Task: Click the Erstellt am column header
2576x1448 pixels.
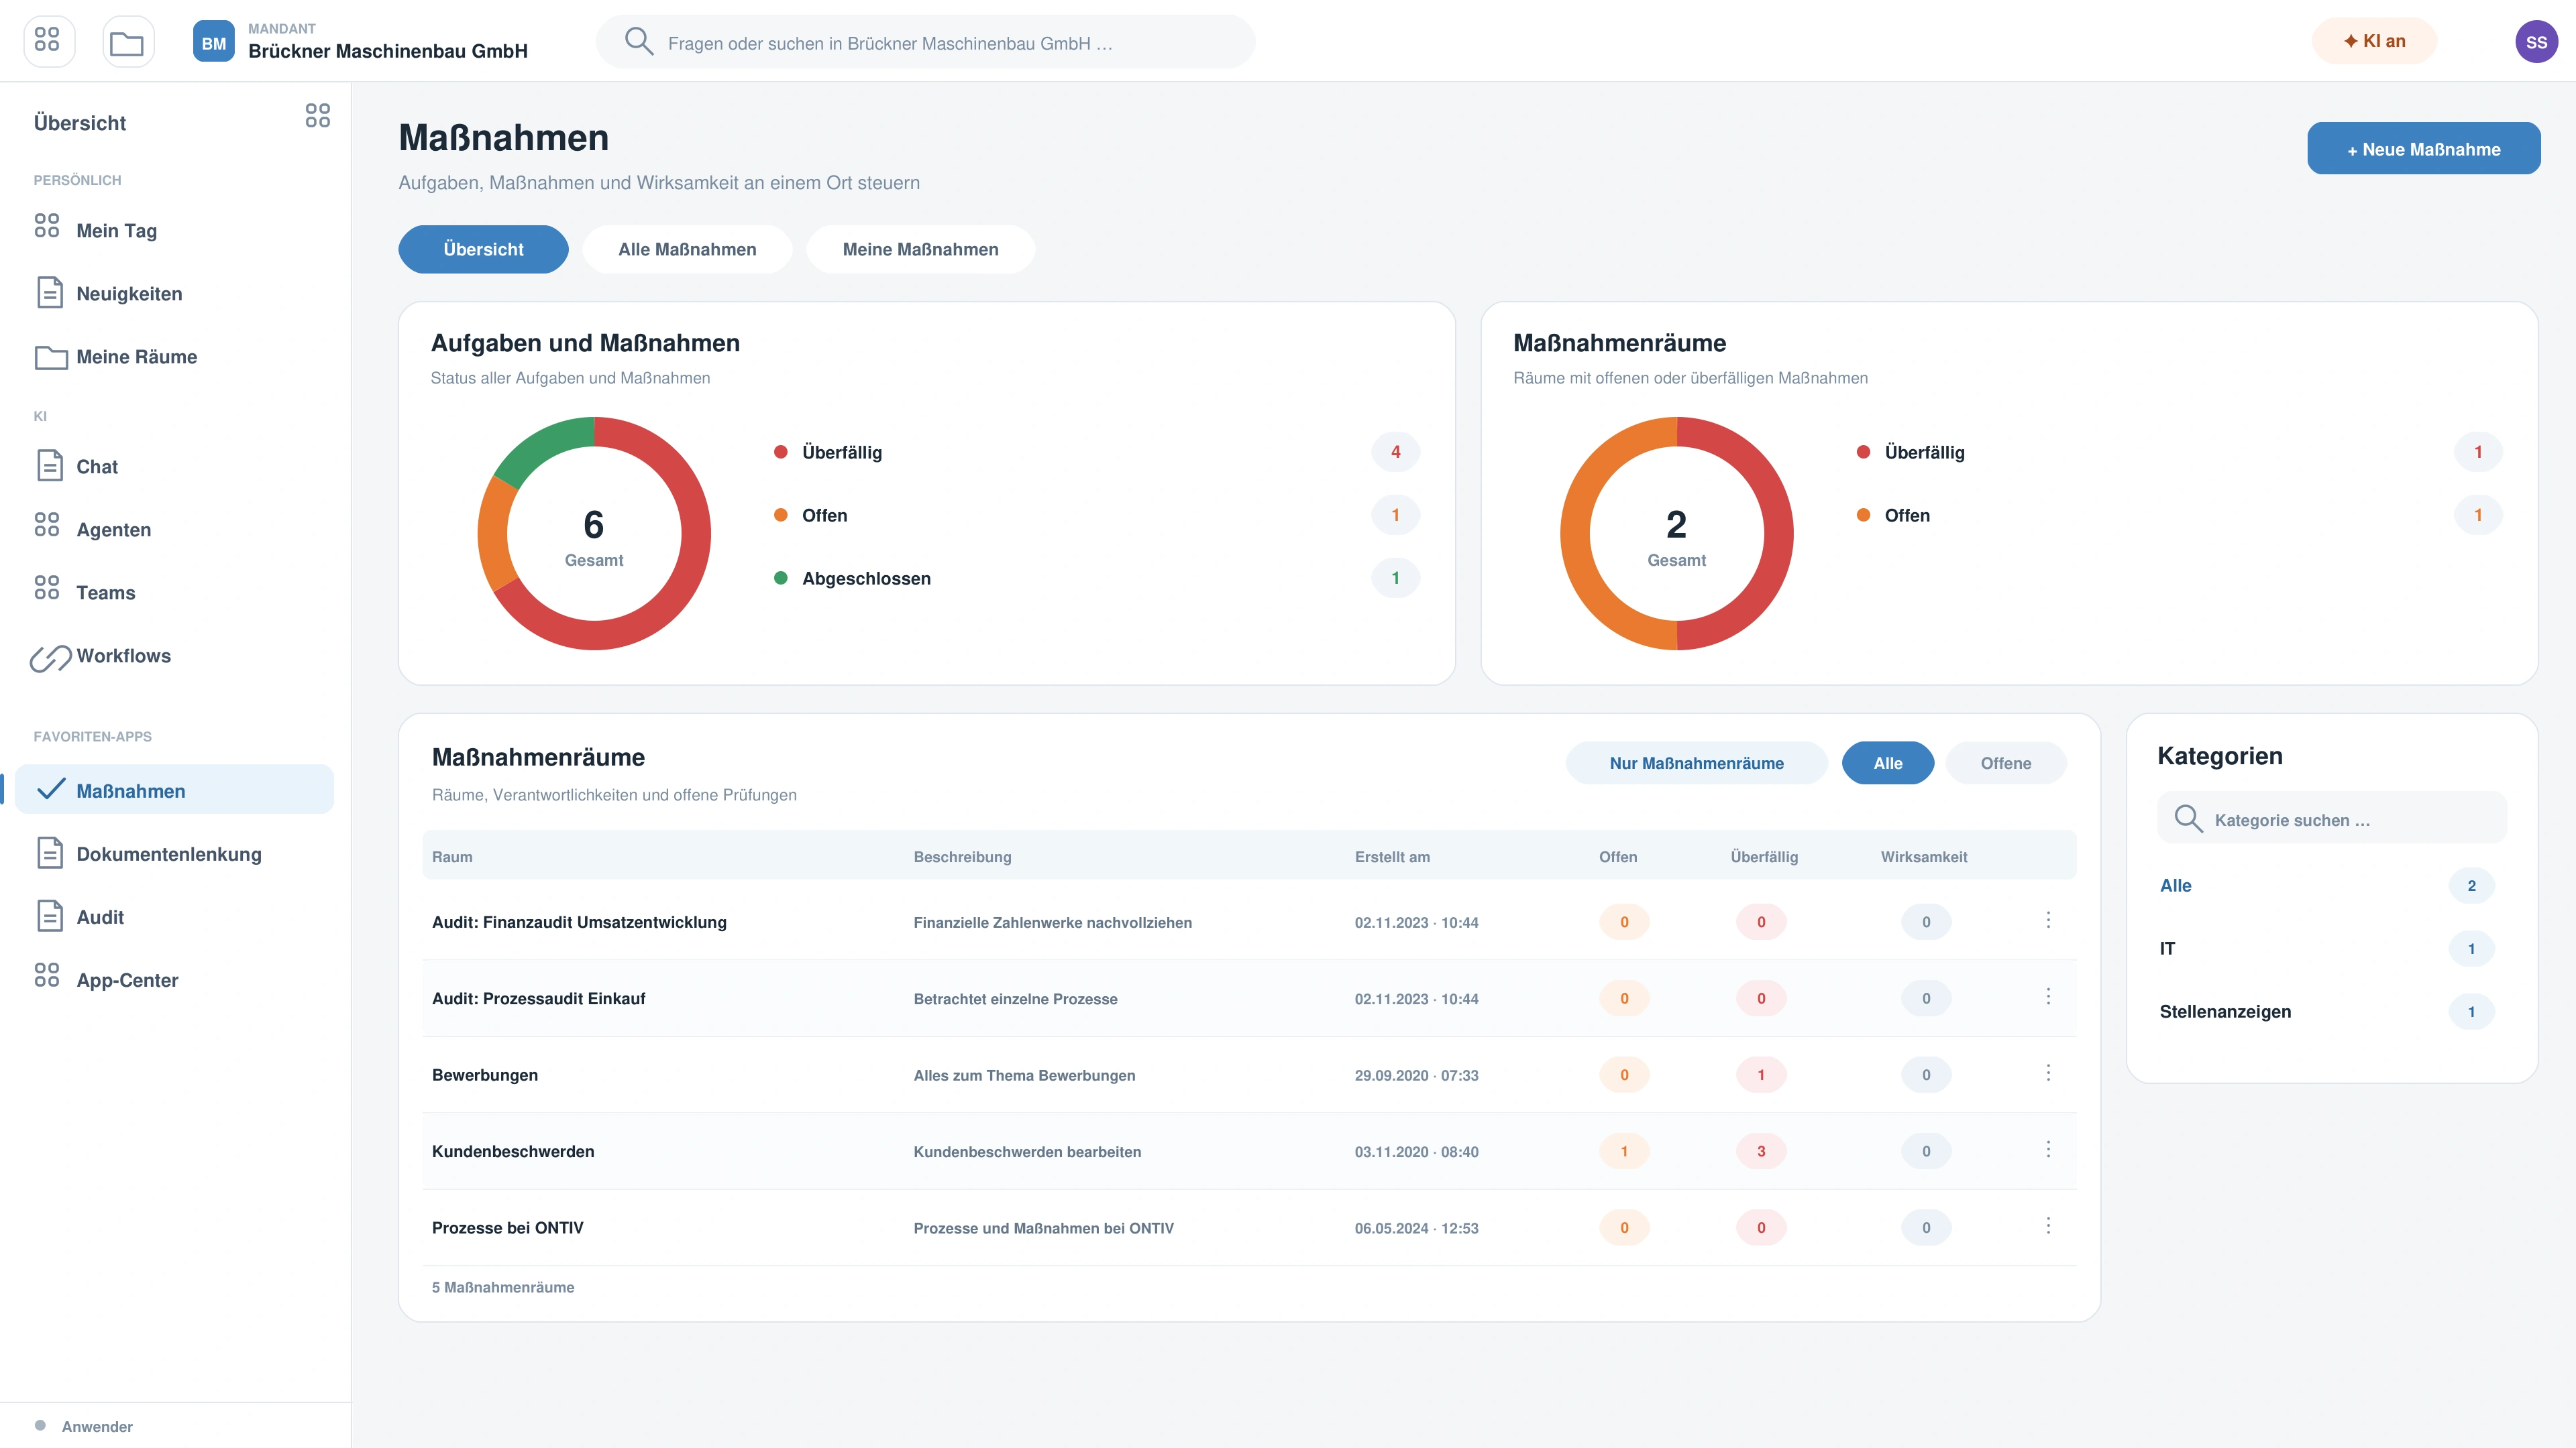Action: tap(1392, 857)
